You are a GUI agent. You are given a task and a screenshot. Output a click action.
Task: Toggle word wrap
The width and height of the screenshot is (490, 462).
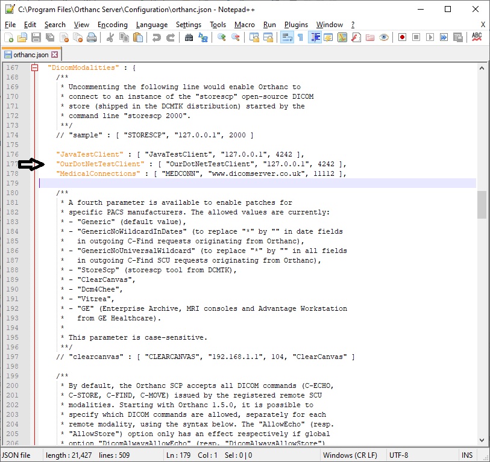tap(284, 37)
